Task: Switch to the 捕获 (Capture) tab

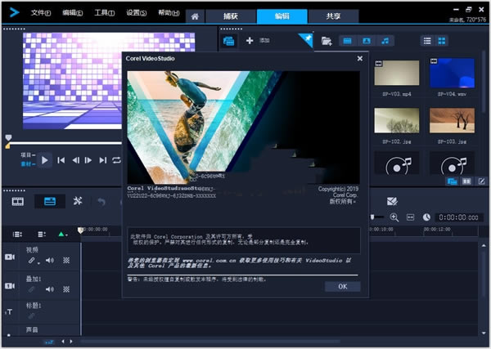Action: [230, 16]
